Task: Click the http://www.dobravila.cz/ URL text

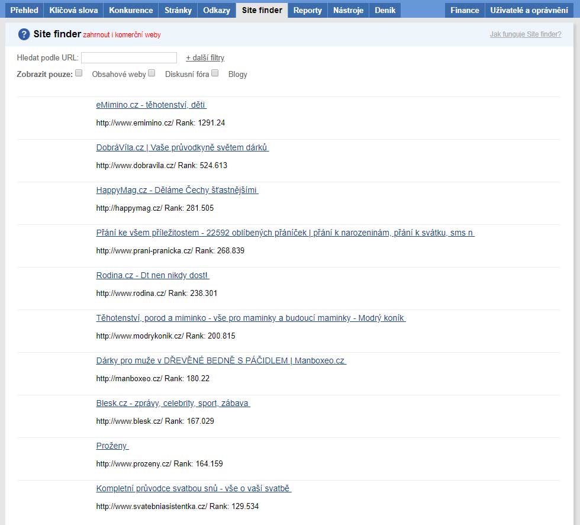Action: 136,165
